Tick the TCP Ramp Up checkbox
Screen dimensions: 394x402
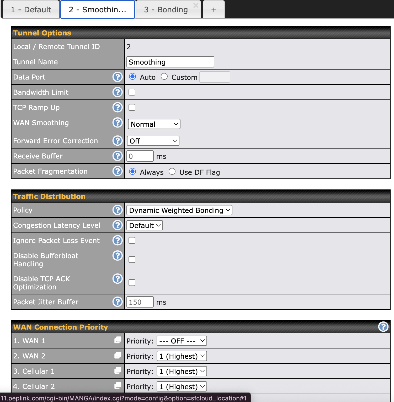coord(132,107)
